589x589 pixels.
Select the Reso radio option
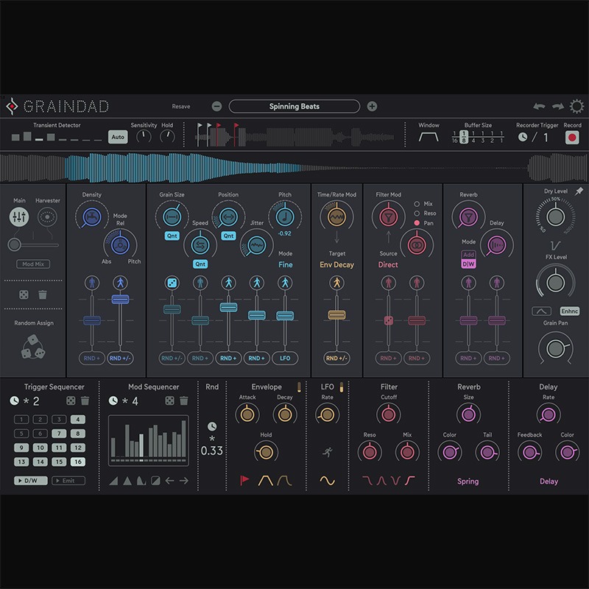click(417, 214)
